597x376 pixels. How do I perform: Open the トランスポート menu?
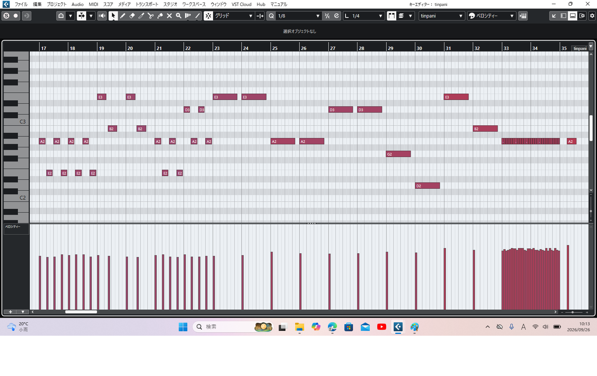[147, 4]
